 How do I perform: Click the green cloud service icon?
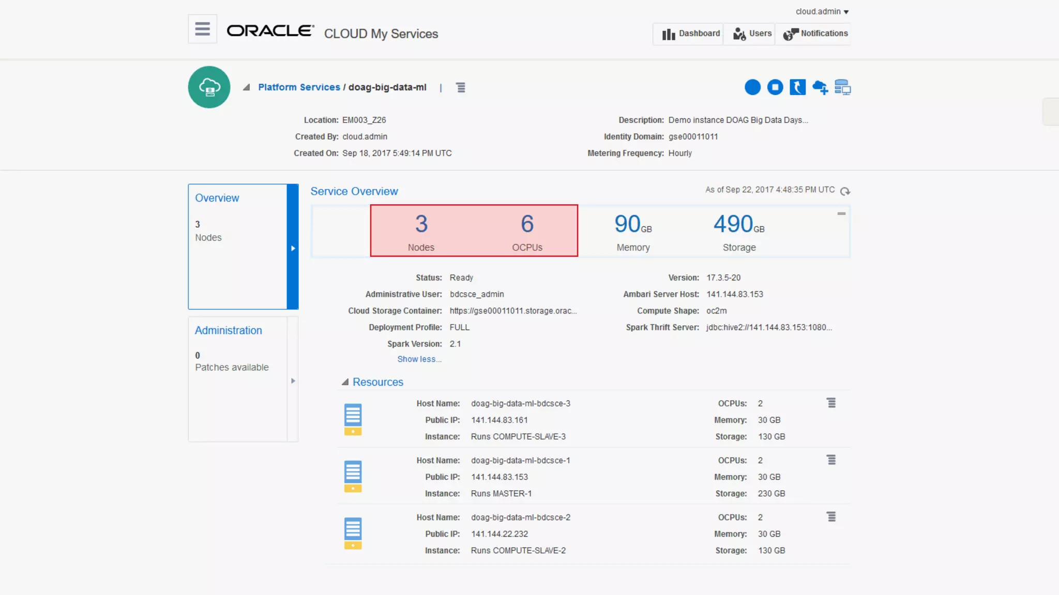click(x=209, y=87)
